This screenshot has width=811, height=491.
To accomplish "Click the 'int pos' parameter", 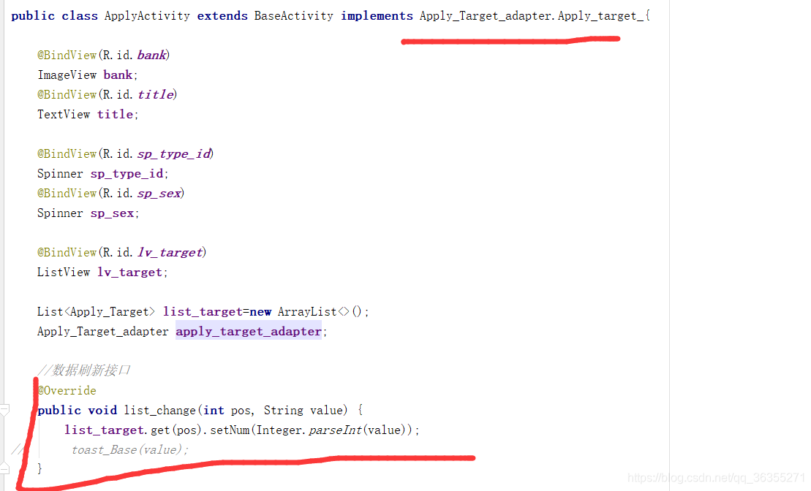I will (x=227, y=411).
